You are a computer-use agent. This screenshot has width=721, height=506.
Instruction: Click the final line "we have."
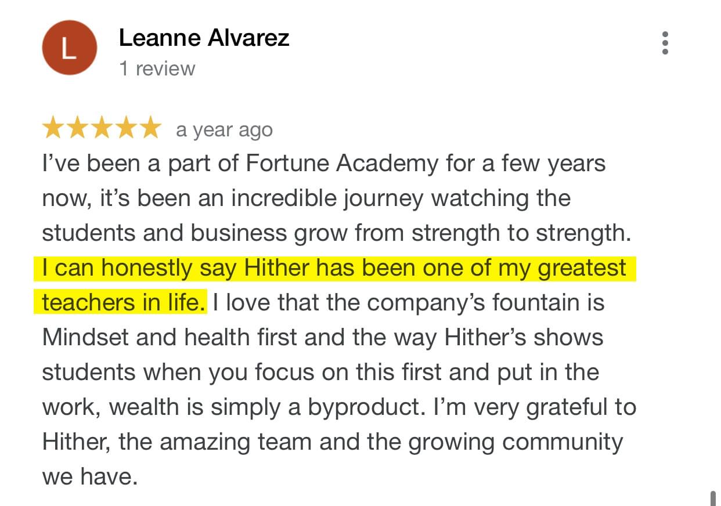click(90, 477)
